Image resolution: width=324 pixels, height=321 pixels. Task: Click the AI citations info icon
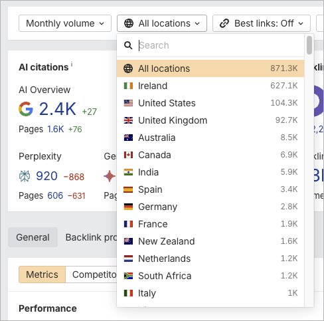click(72, 64)
